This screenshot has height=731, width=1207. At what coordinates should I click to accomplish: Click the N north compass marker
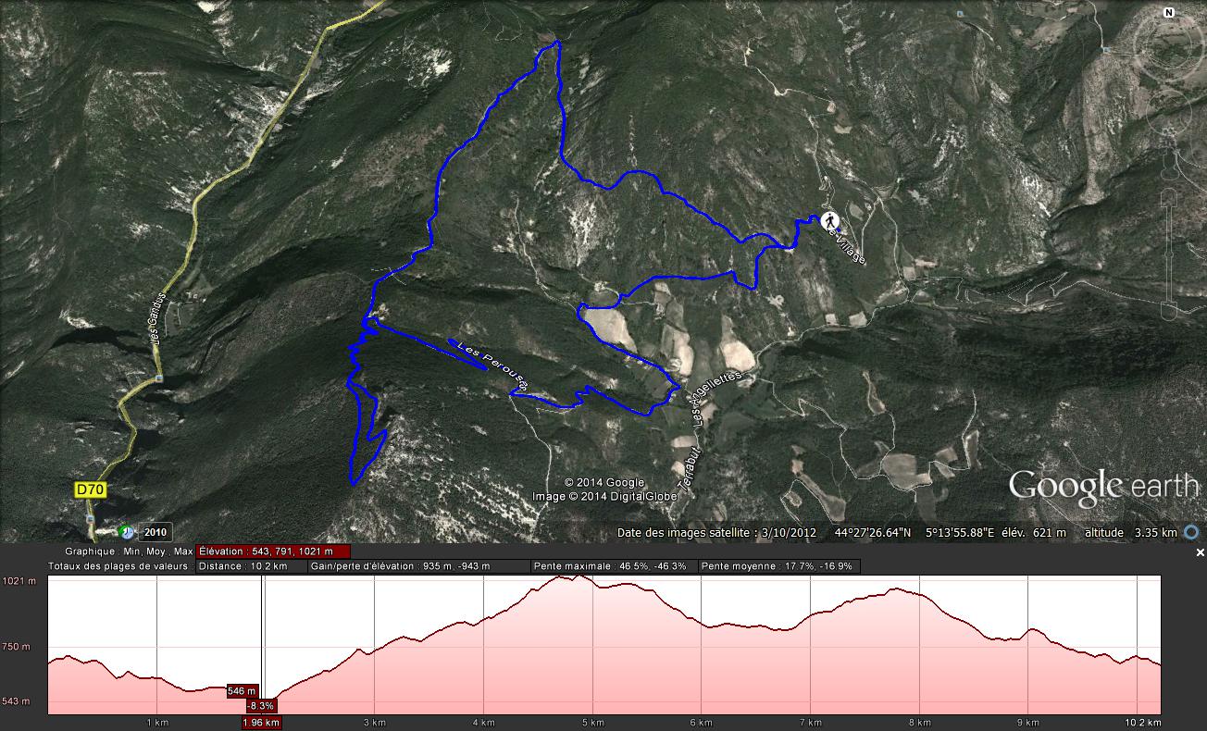1169,12
